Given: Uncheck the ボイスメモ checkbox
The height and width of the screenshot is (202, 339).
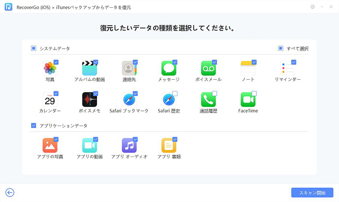Looking at the screenshot, I should tap(96, 93).
